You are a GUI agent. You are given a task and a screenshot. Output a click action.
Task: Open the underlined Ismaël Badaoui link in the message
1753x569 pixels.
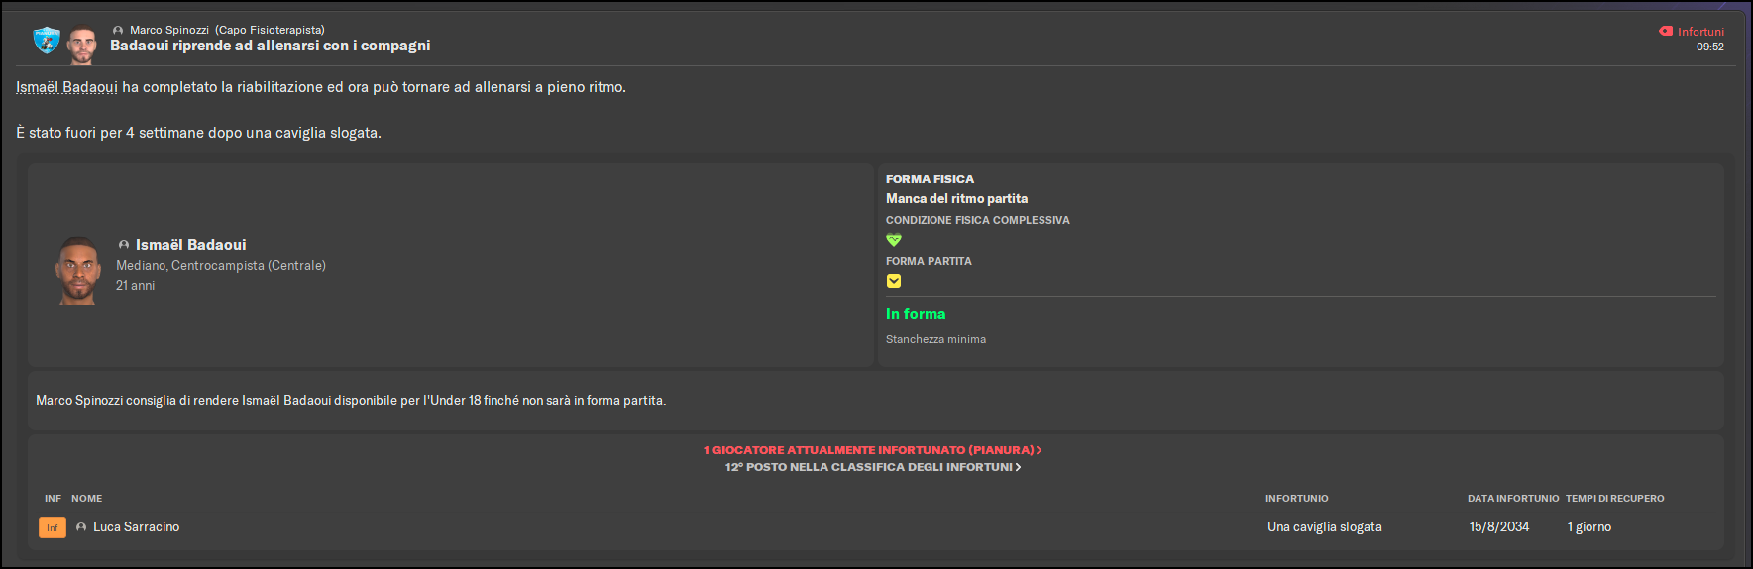(x=66, y=87)
